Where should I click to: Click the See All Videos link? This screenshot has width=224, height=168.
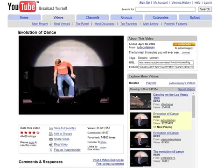[x=186, y=89]
